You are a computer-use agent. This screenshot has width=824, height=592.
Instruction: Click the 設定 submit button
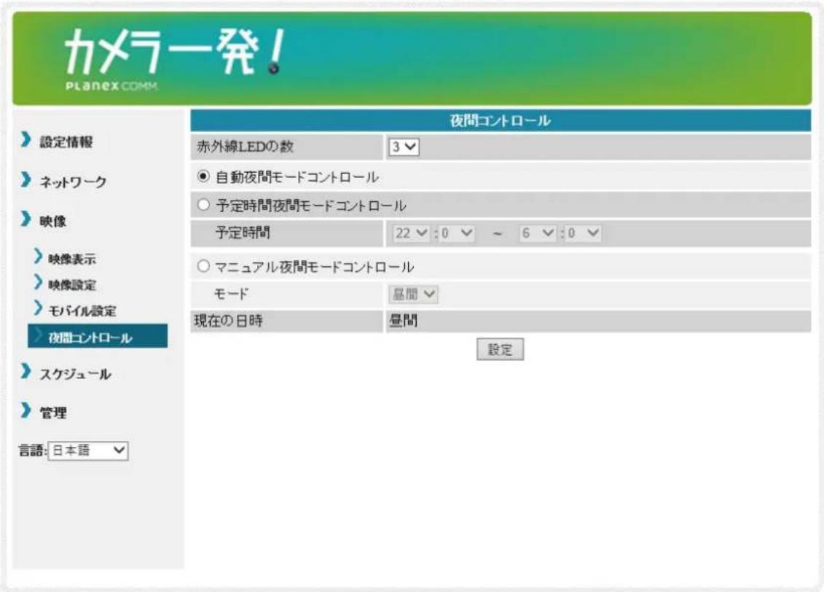pyautogui.click(x=501, y=350)
